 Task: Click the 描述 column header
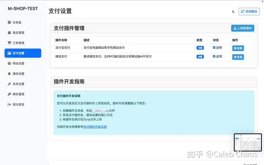87,40
